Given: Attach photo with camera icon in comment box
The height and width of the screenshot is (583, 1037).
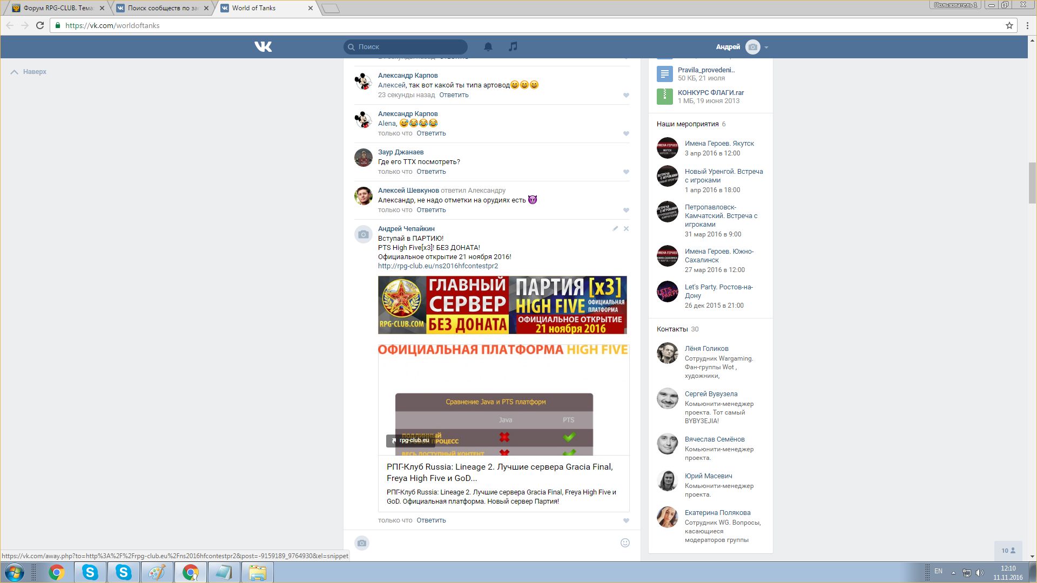Looking at the screenshot, I should (x=362, y=543).
